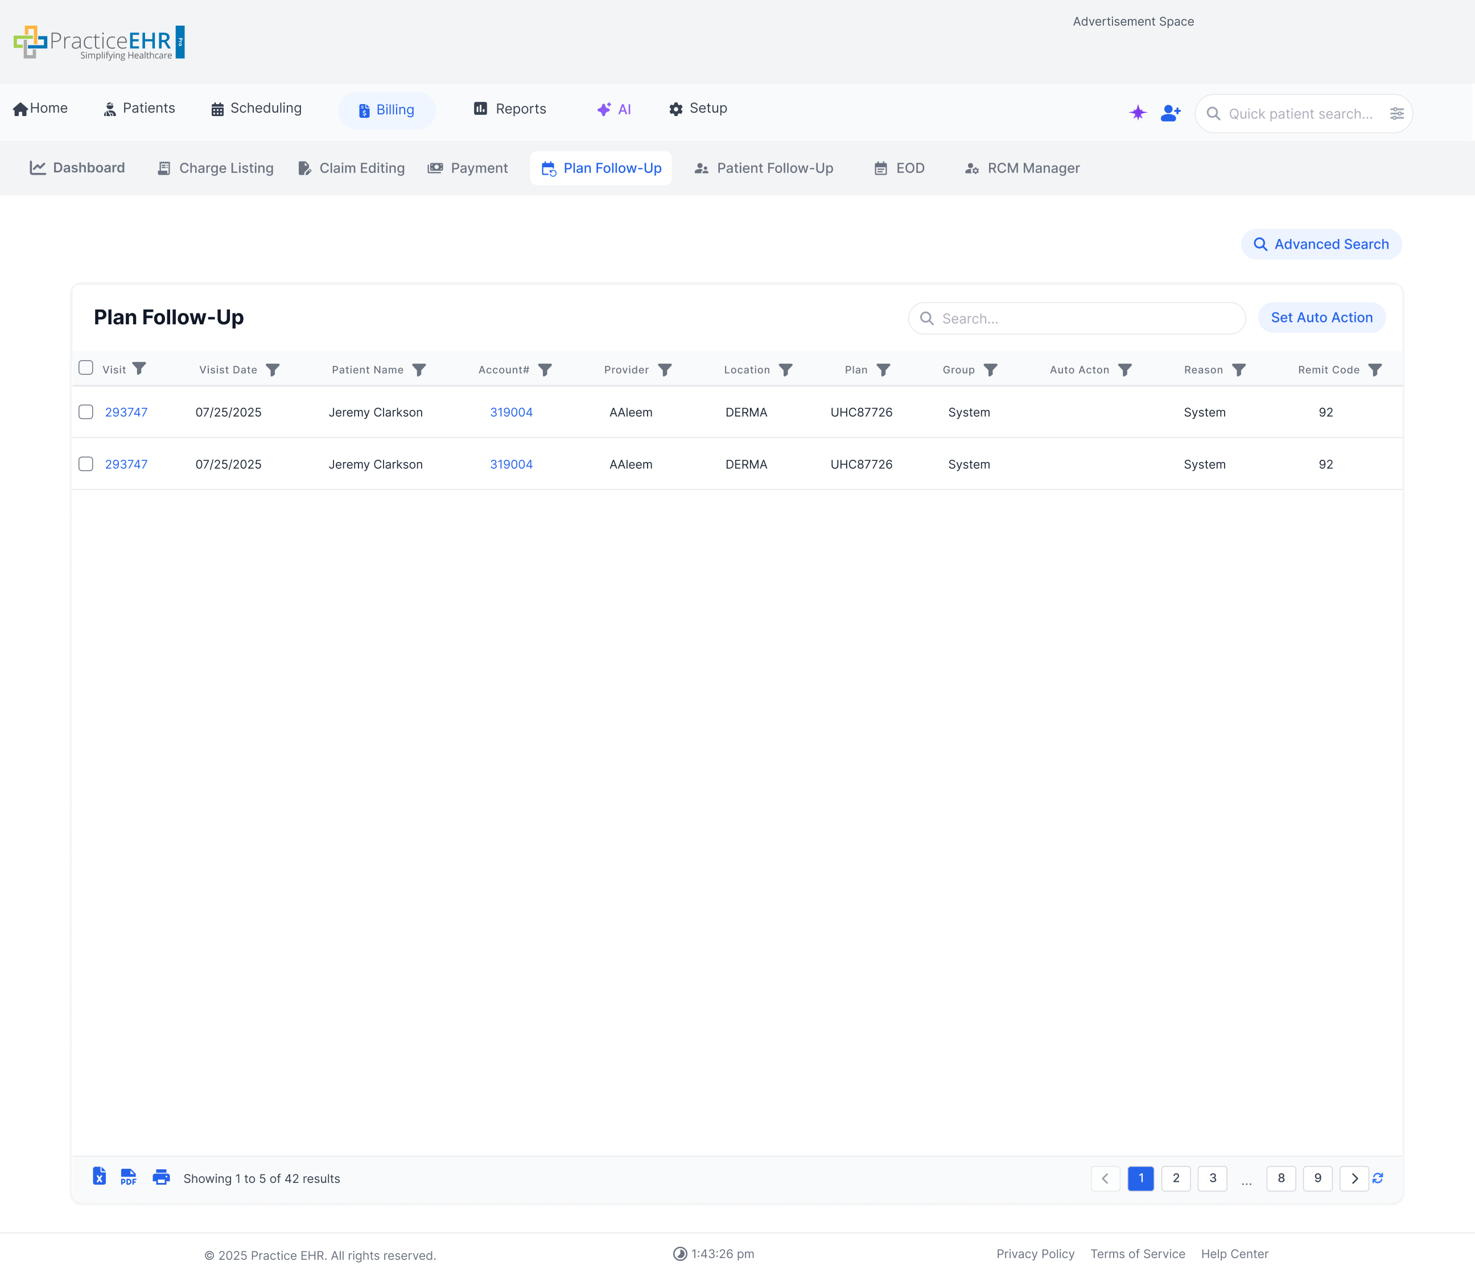Viewport: 1475px width, 1278px height.
Task: Add a new patient
Action: 1170,113
